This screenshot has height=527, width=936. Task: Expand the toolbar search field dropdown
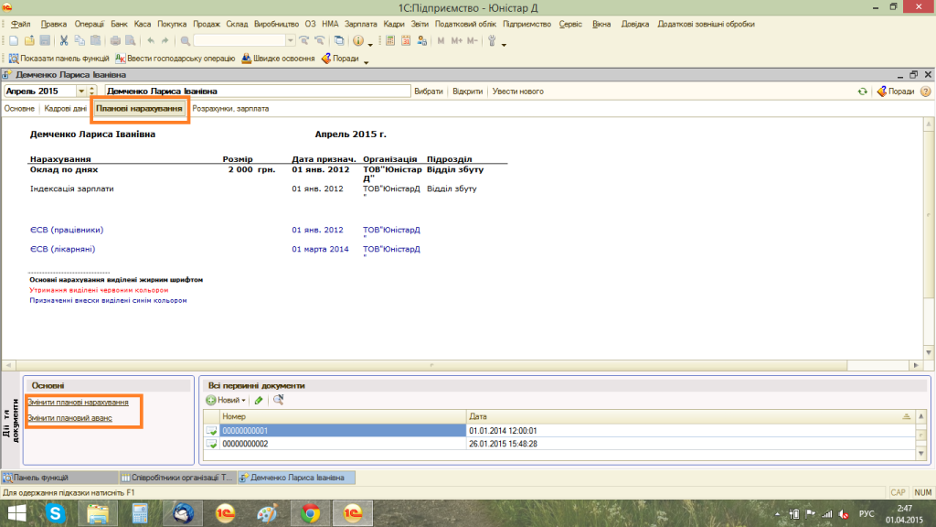point(290,40)
